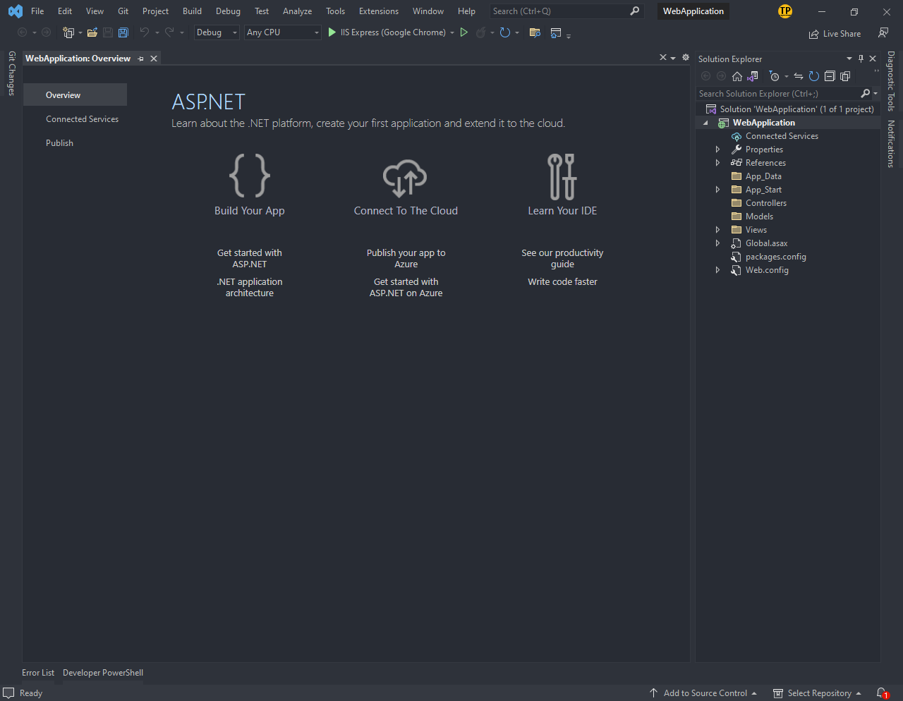Expand the Web.config node
Viewport: 903px width, 701px height.
tap(717, 270)
